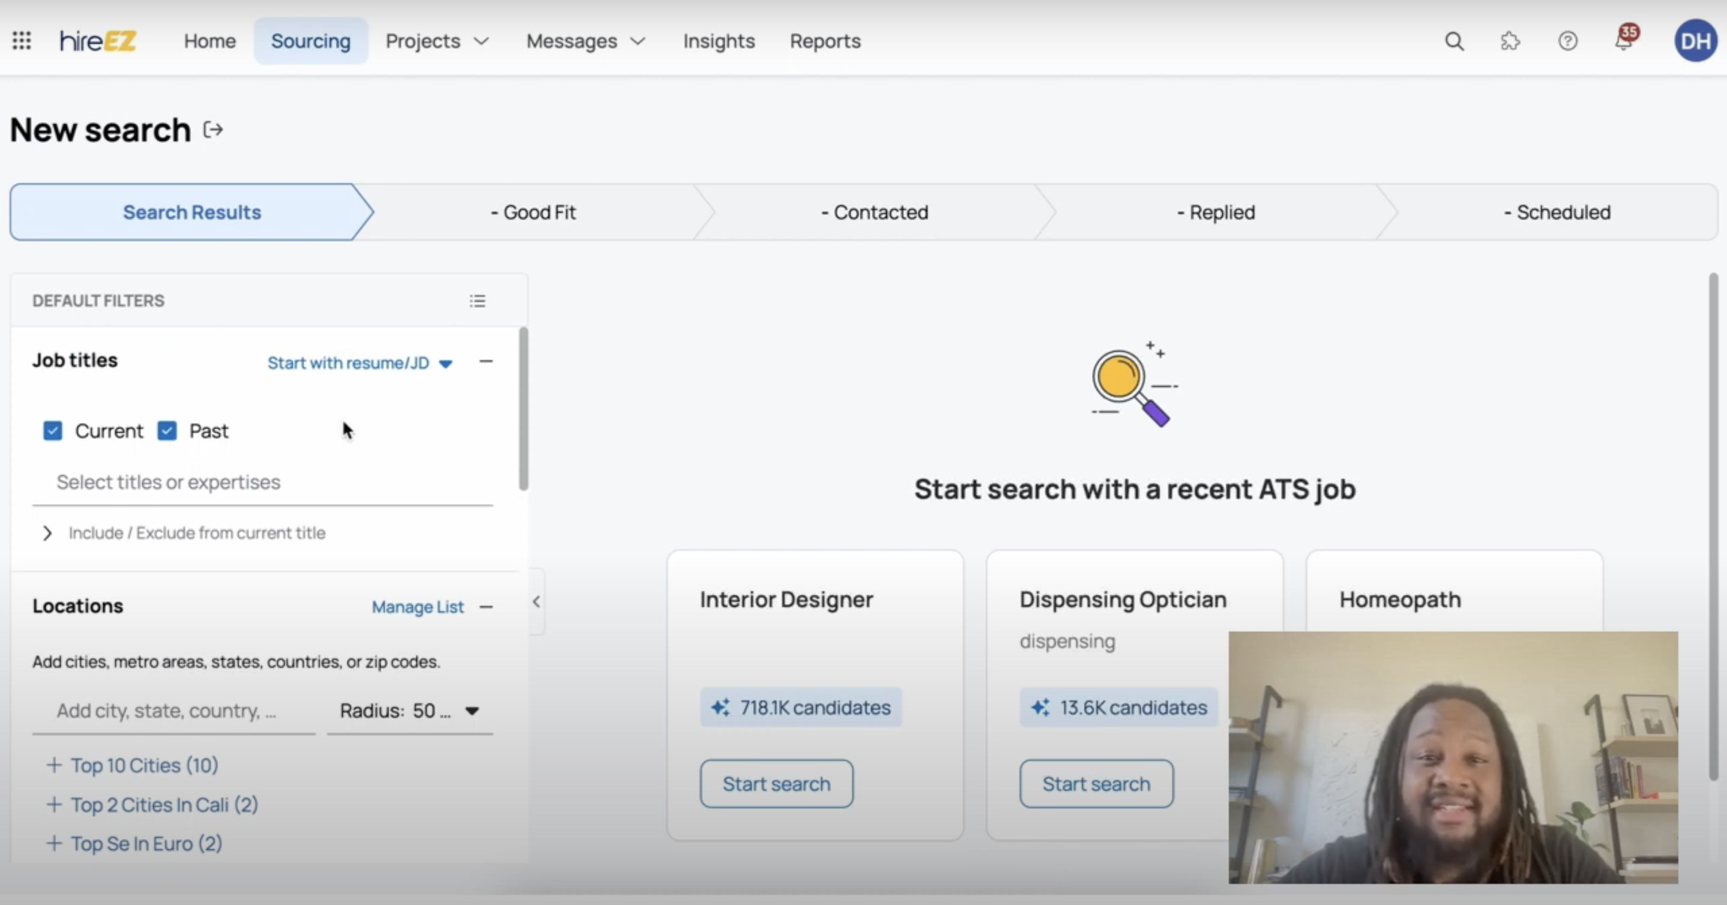
Task: Open the notifications bell
Action: click(x=1624, y=40)
